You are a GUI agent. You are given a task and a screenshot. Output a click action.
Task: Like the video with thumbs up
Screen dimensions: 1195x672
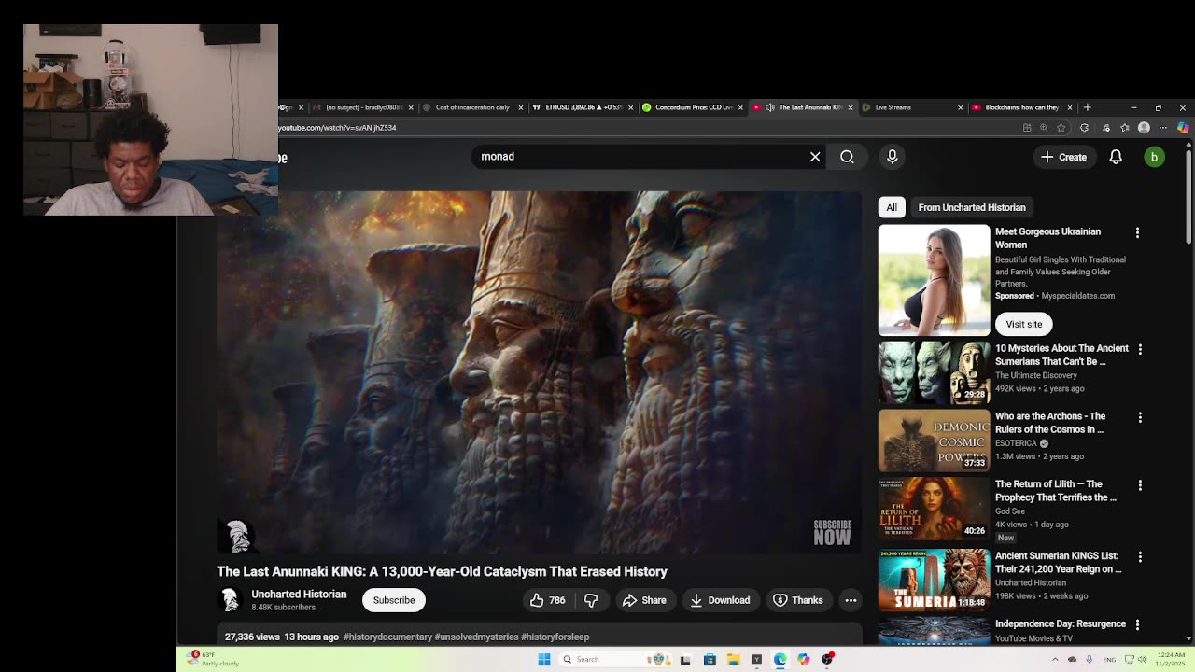[x=548, y=600]
